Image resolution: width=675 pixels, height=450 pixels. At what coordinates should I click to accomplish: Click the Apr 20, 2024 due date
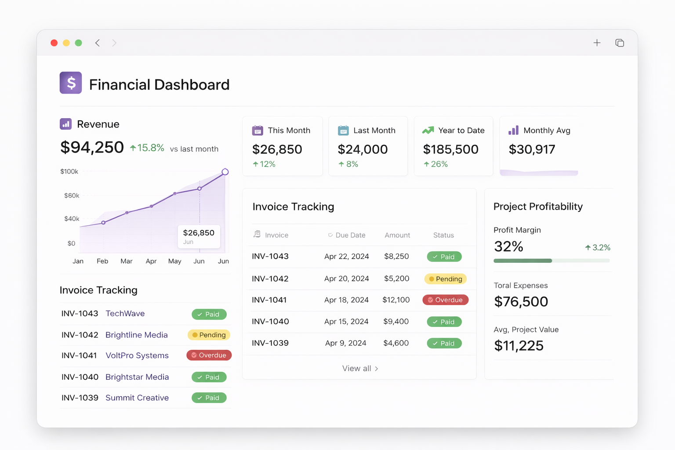pyautogui.click(x=347, y=279)
